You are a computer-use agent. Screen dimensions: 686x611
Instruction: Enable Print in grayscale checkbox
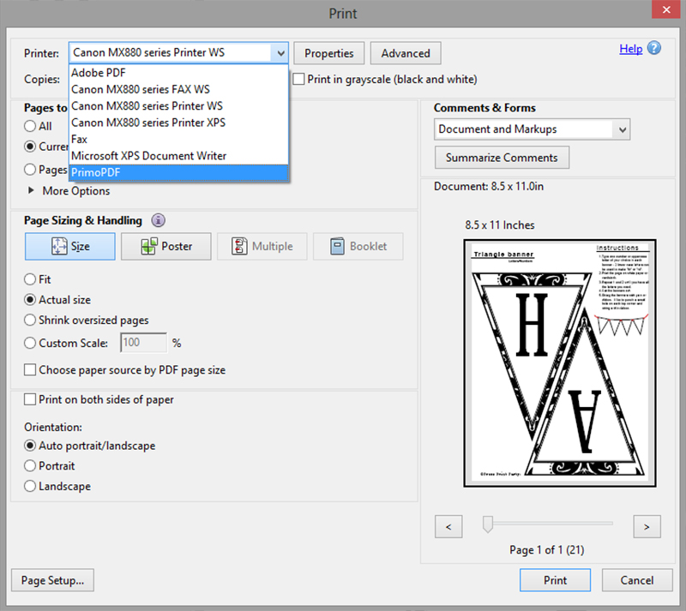(x=298, y=79)
